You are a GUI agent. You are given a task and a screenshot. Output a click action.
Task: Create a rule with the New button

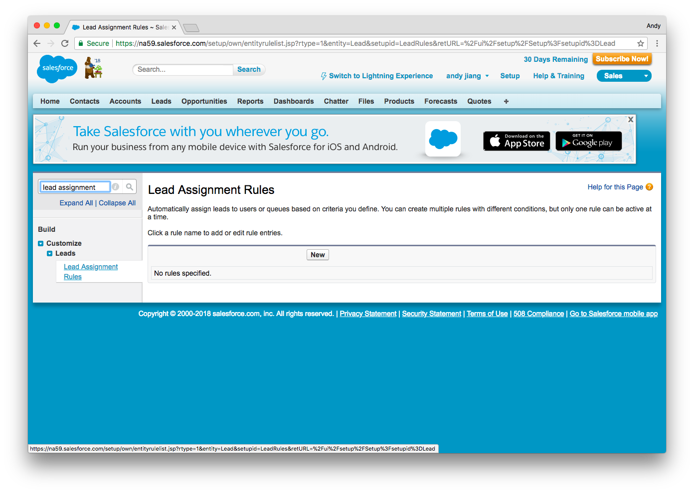[x=318, y=255]
